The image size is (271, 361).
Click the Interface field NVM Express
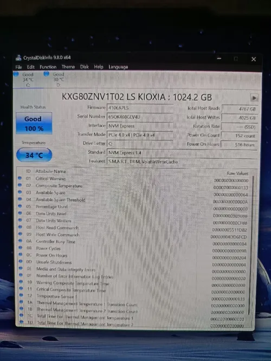[x=140, y=126]
